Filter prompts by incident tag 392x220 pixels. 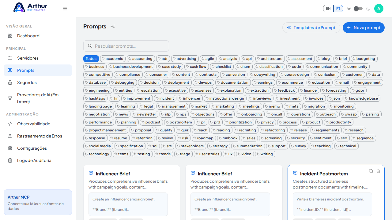coord(165,98)
